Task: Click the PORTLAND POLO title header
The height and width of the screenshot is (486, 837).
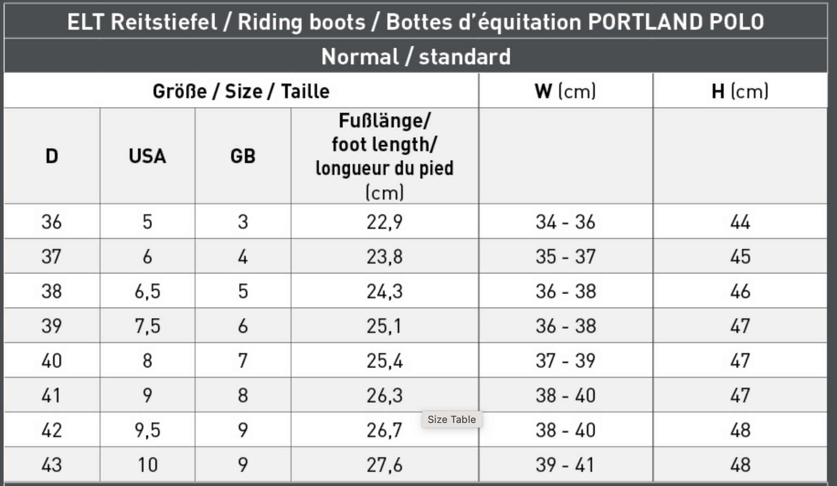Action: click(x=416, y=21)
